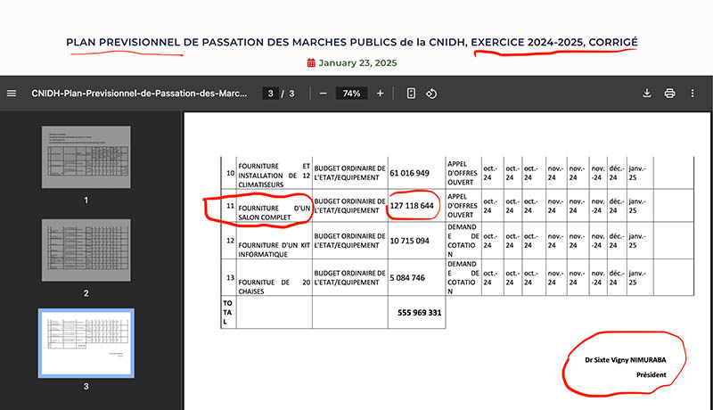This screenshot has height=410, width=713.
Task: Click row 12 DEMANDE DE COTATION cell
Action: point(463,241)
